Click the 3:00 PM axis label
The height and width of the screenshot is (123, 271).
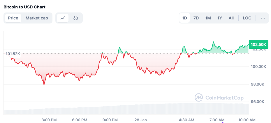click(49, 120)
